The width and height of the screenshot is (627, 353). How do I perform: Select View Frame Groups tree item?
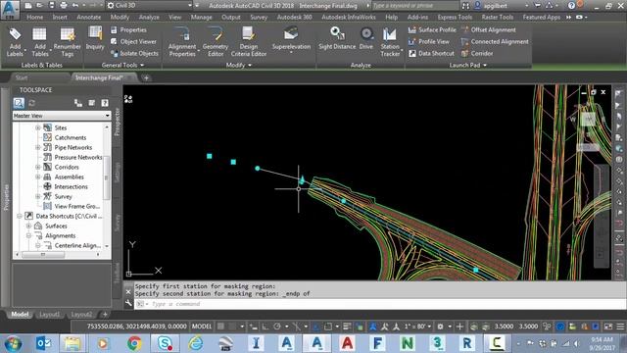76,207
